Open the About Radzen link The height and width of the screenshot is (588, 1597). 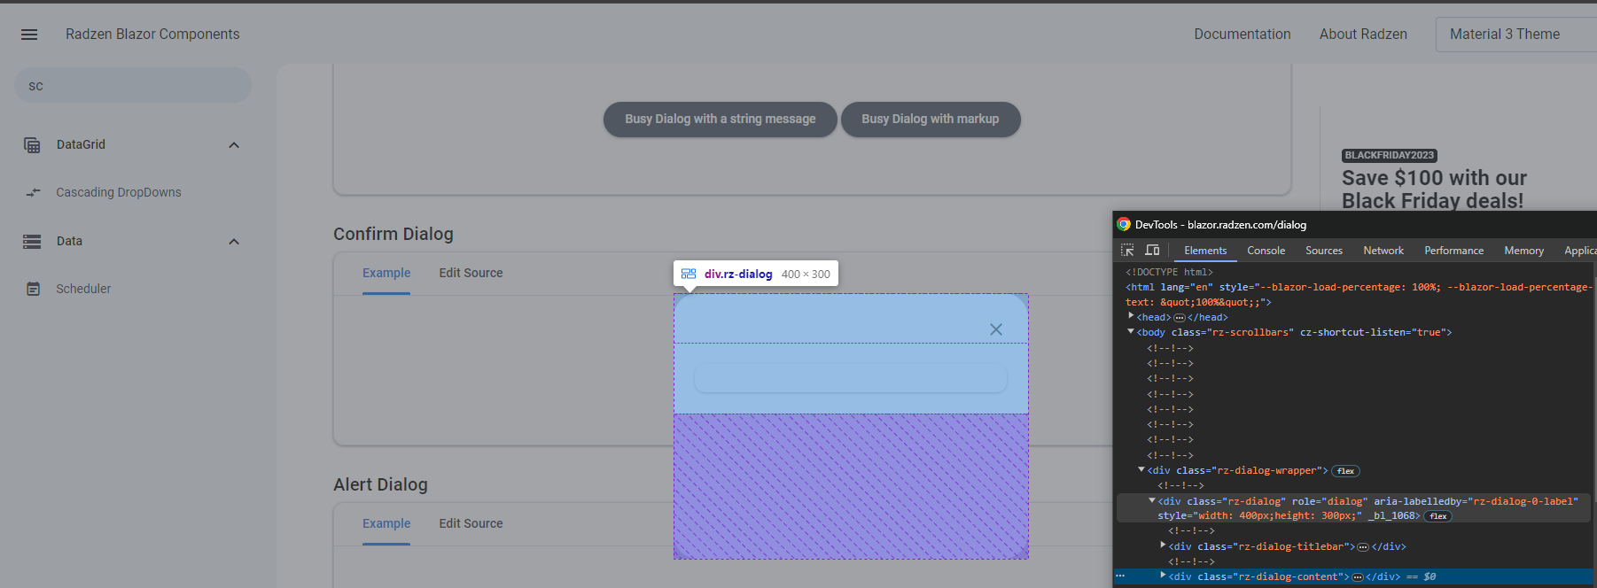point(1363,35)
